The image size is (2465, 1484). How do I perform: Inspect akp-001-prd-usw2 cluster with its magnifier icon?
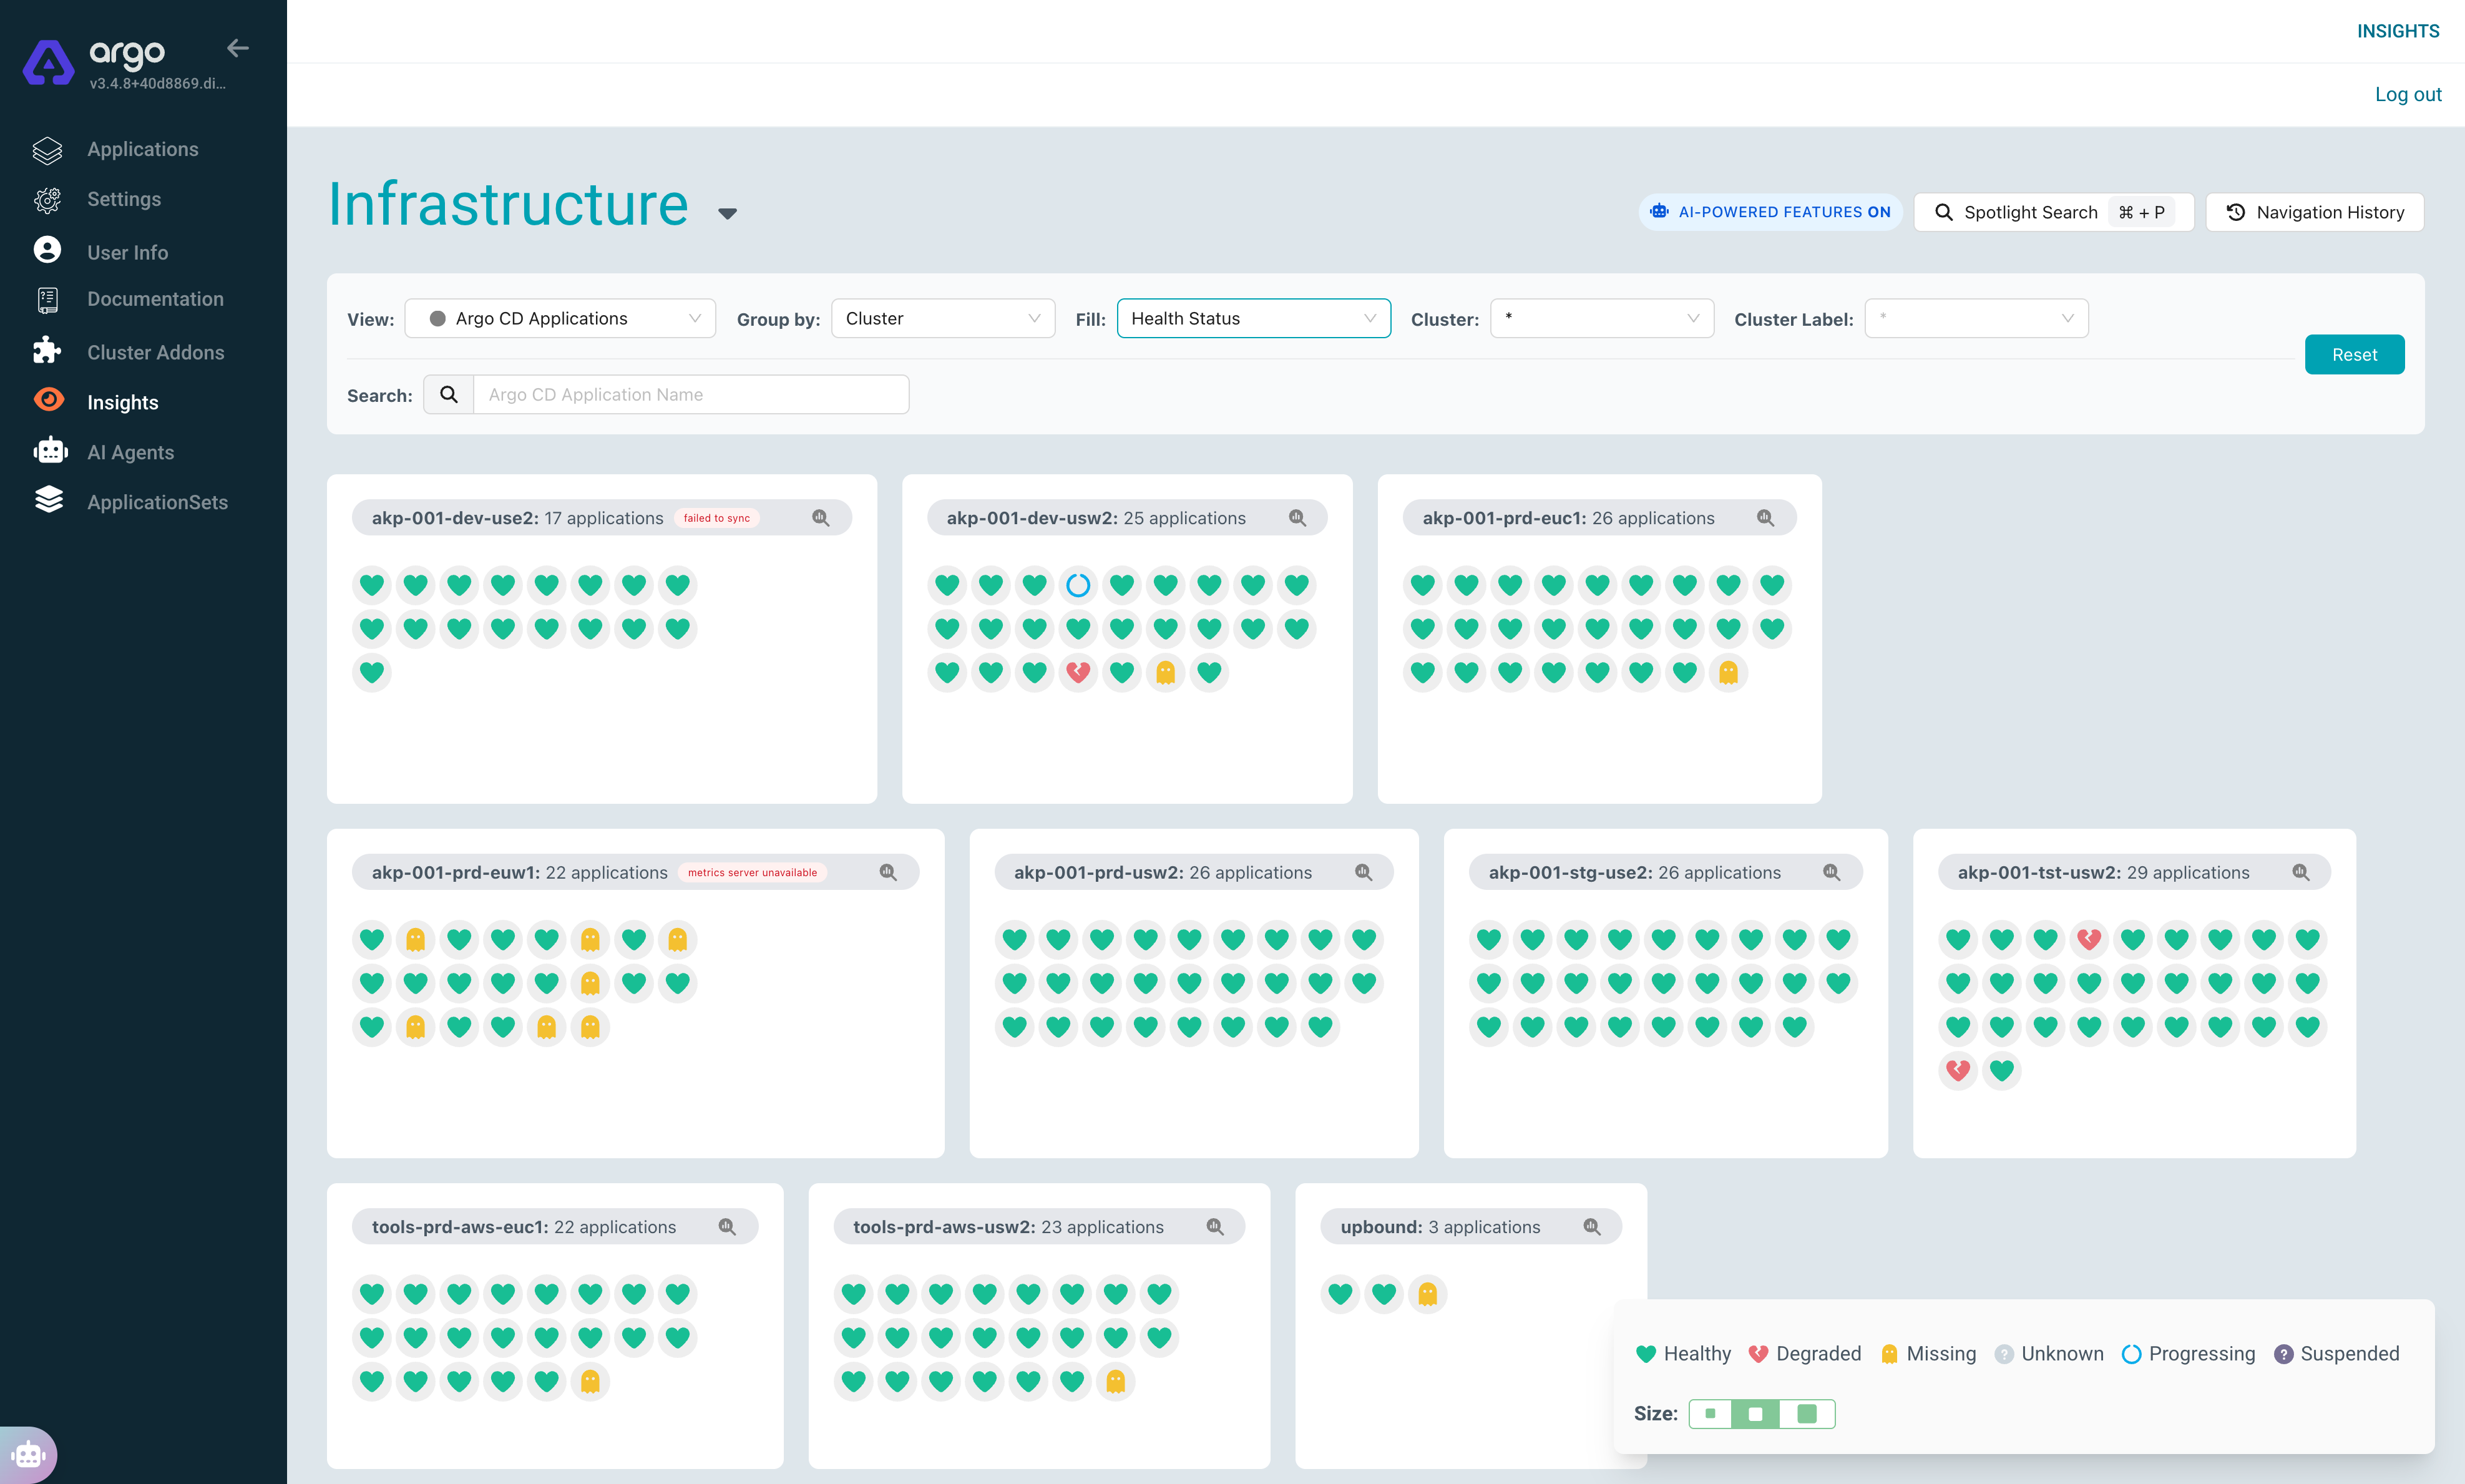coord(1363,872)
